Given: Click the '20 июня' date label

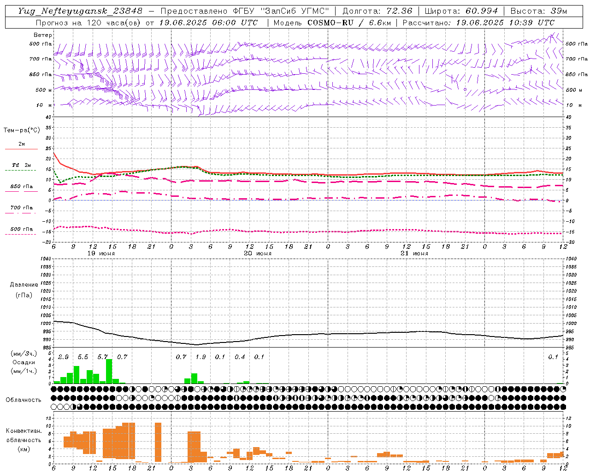Looking at the screenshot, I should tap(258, 253).
